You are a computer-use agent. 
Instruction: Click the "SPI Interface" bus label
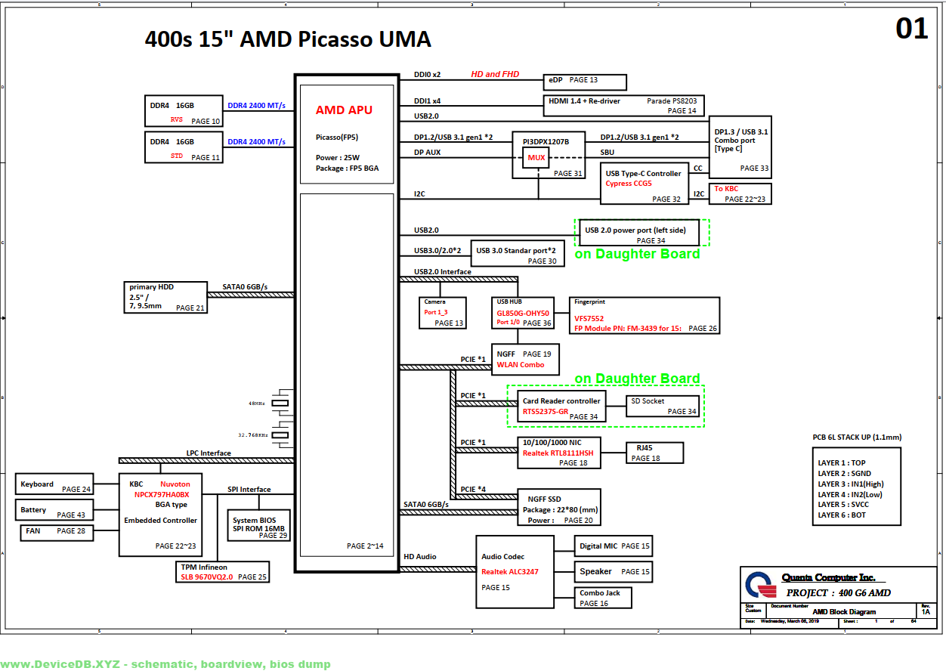pos(249,490)
